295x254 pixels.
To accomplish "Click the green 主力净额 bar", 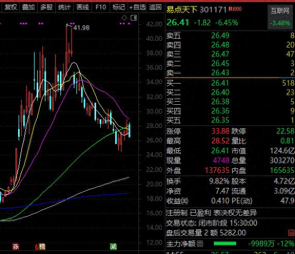I will (225, 244).
